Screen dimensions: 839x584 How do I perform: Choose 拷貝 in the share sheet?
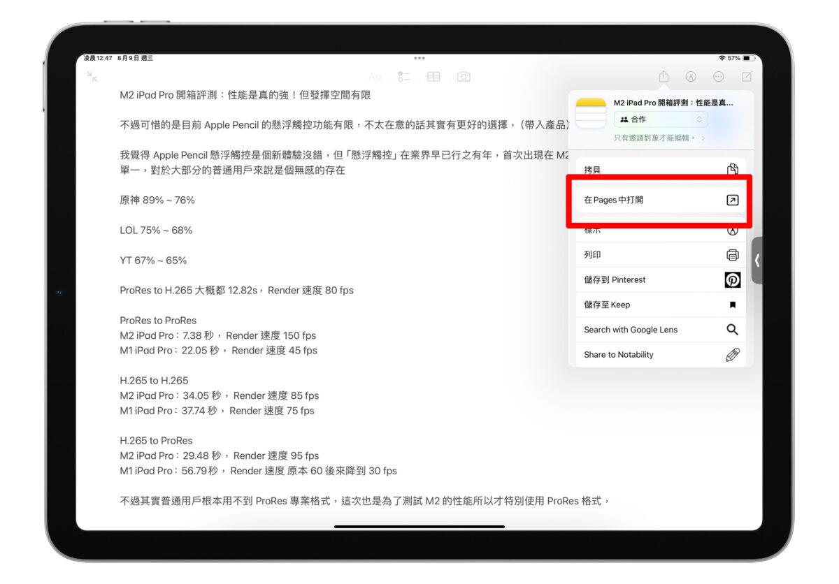click(x=661, y=170)
